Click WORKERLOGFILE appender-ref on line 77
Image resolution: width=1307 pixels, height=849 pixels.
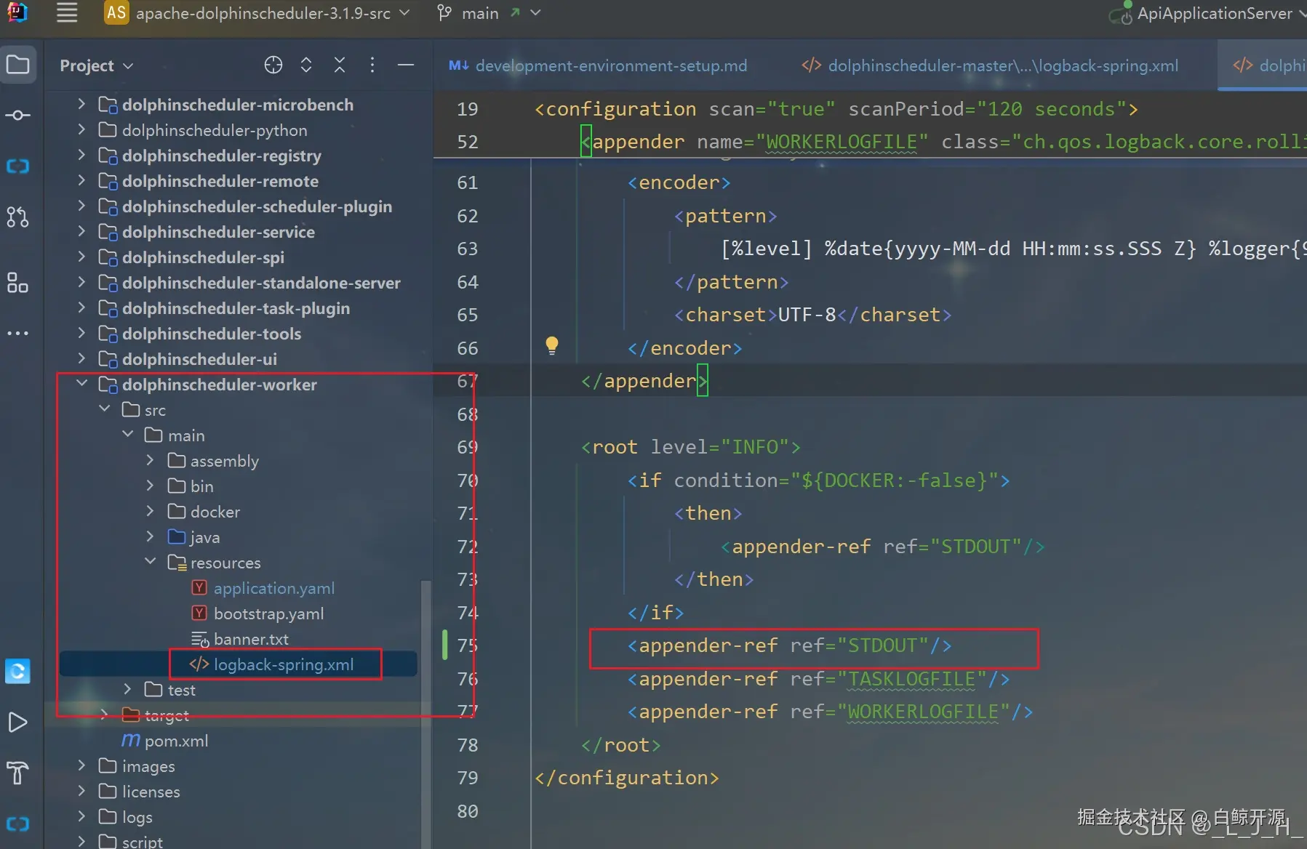[x=831, y=712]
